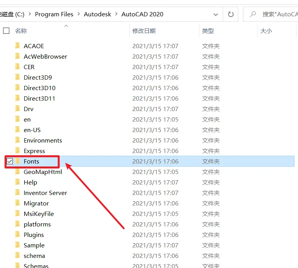298x268 pixels.
Task: Select the Environments folder name
Action: click(43, 140)
